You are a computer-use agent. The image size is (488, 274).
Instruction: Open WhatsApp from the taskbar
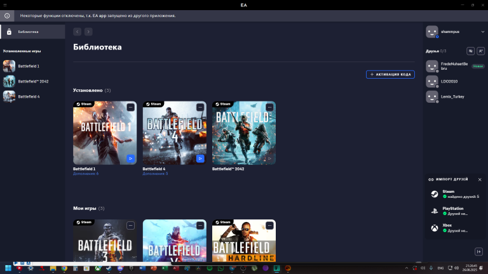(x=220, y=268)
